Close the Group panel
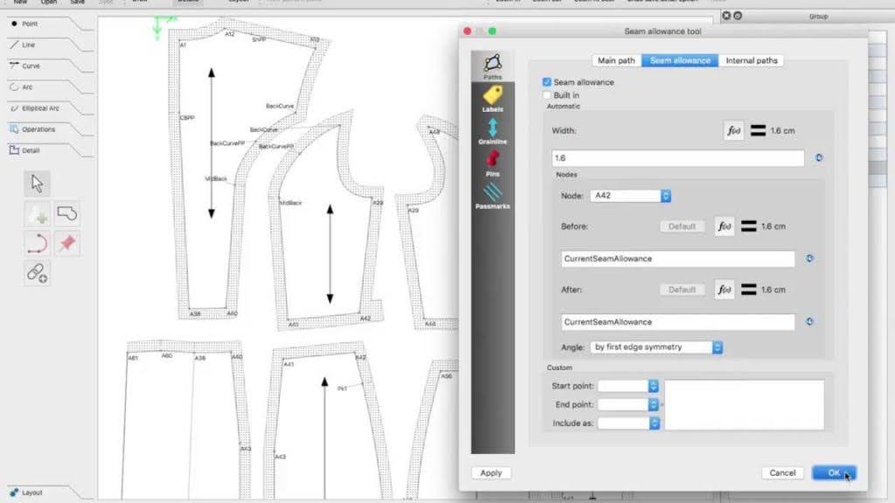 (726, 16)
